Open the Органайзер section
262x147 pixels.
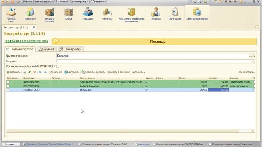tap(175, 14)
